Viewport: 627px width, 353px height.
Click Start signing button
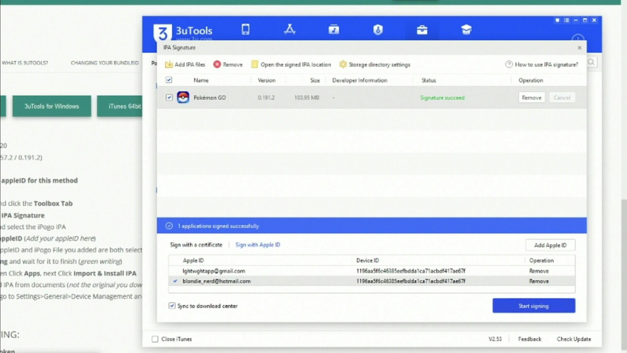coord(534,306)
